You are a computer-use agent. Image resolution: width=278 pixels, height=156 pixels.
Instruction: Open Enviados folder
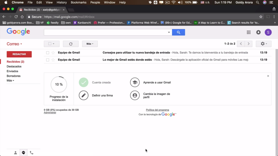[x=12, y=71]
